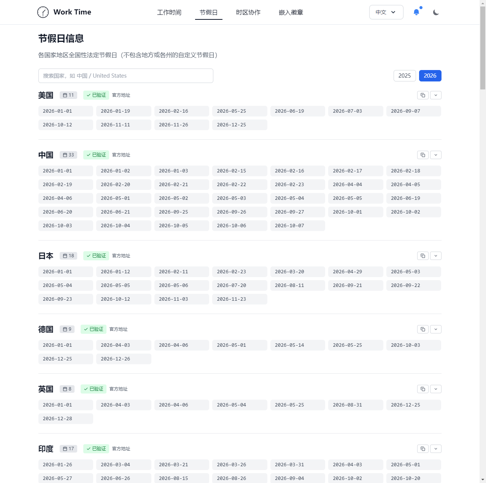Collapse the 中国 holiday section
The height and width of the screenshot is (483, 486).
pos(435,155)
